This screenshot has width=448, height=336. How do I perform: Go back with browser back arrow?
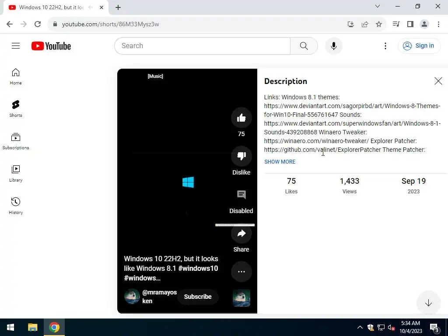(10, 24)
